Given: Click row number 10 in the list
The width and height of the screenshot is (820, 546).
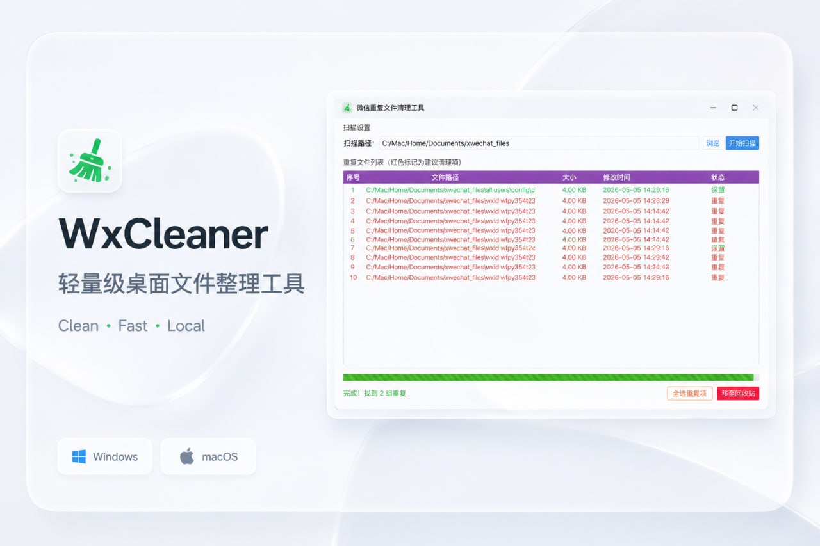Looking at the screenshot, I should [x=353, y=278].
